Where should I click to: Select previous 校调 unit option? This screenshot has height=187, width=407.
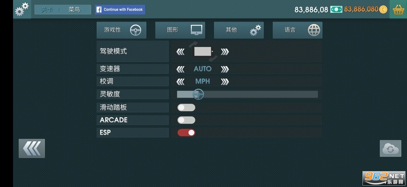(180, 82)
